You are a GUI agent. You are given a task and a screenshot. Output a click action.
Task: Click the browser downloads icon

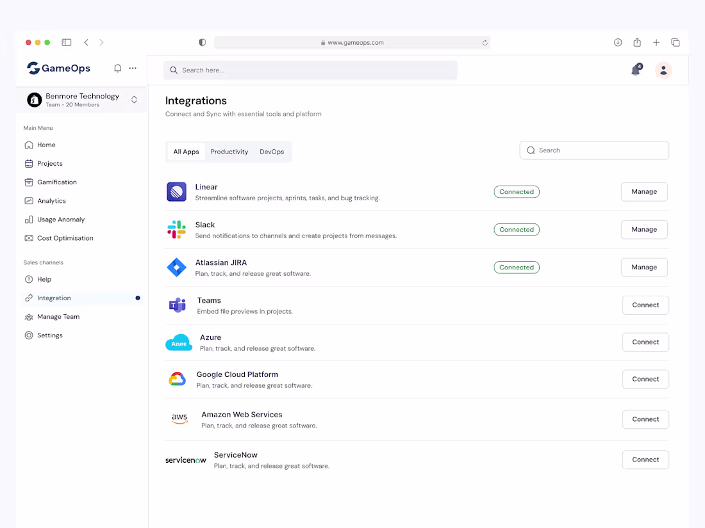(618, 42)
